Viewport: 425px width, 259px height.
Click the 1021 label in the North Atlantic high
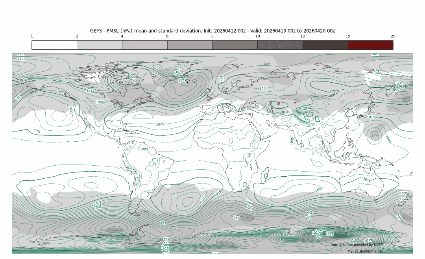tap(160, 124)
